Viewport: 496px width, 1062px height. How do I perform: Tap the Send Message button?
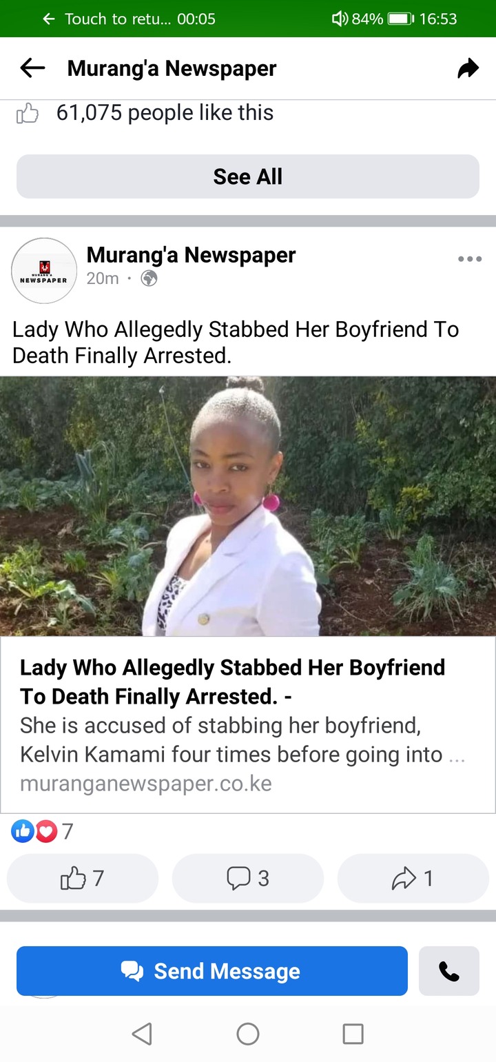point(212,971)
